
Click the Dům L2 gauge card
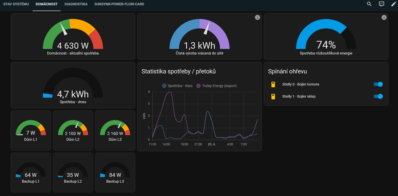pyautogui.click(x=73, y=130)
